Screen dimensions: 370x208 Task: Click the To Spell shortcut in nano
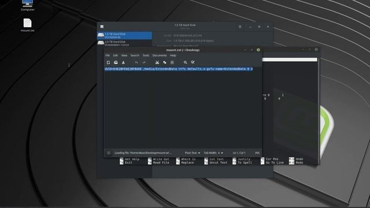(242, 163)
